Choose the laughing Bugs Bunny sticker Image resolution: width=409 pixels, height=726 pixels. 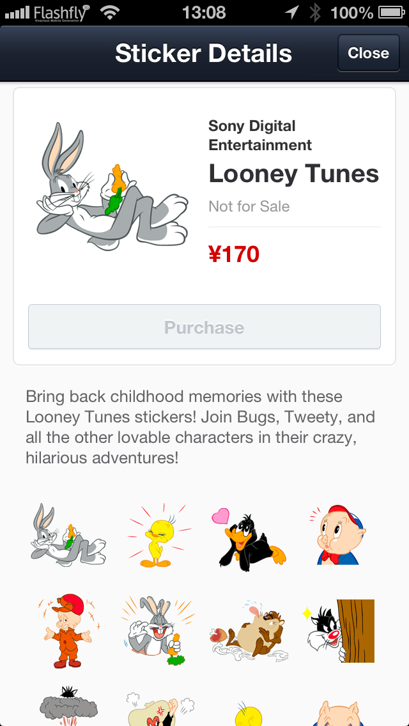157,630
